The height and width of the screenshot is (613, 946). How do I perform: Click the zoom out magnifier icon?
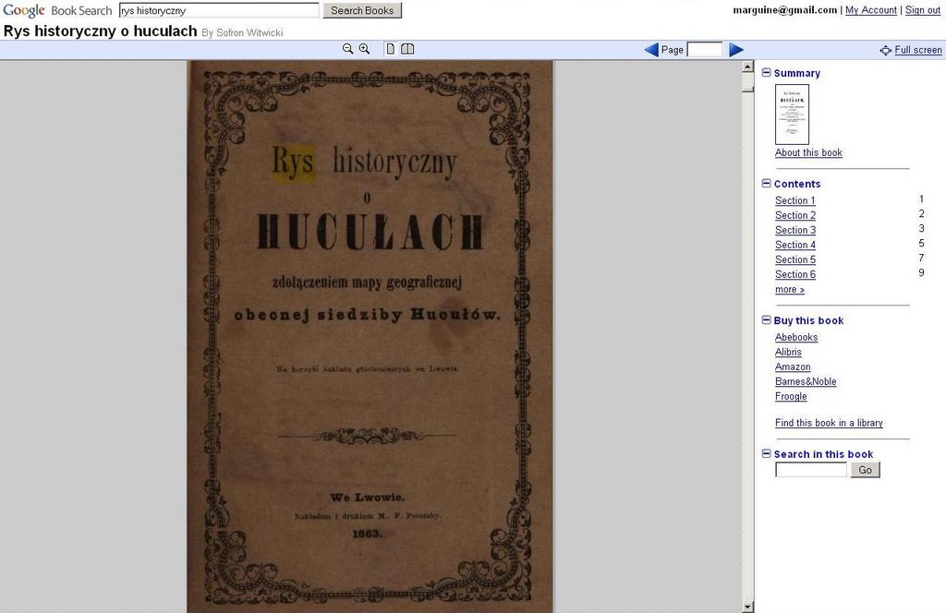pyautogui.click(x=347, y=49)
